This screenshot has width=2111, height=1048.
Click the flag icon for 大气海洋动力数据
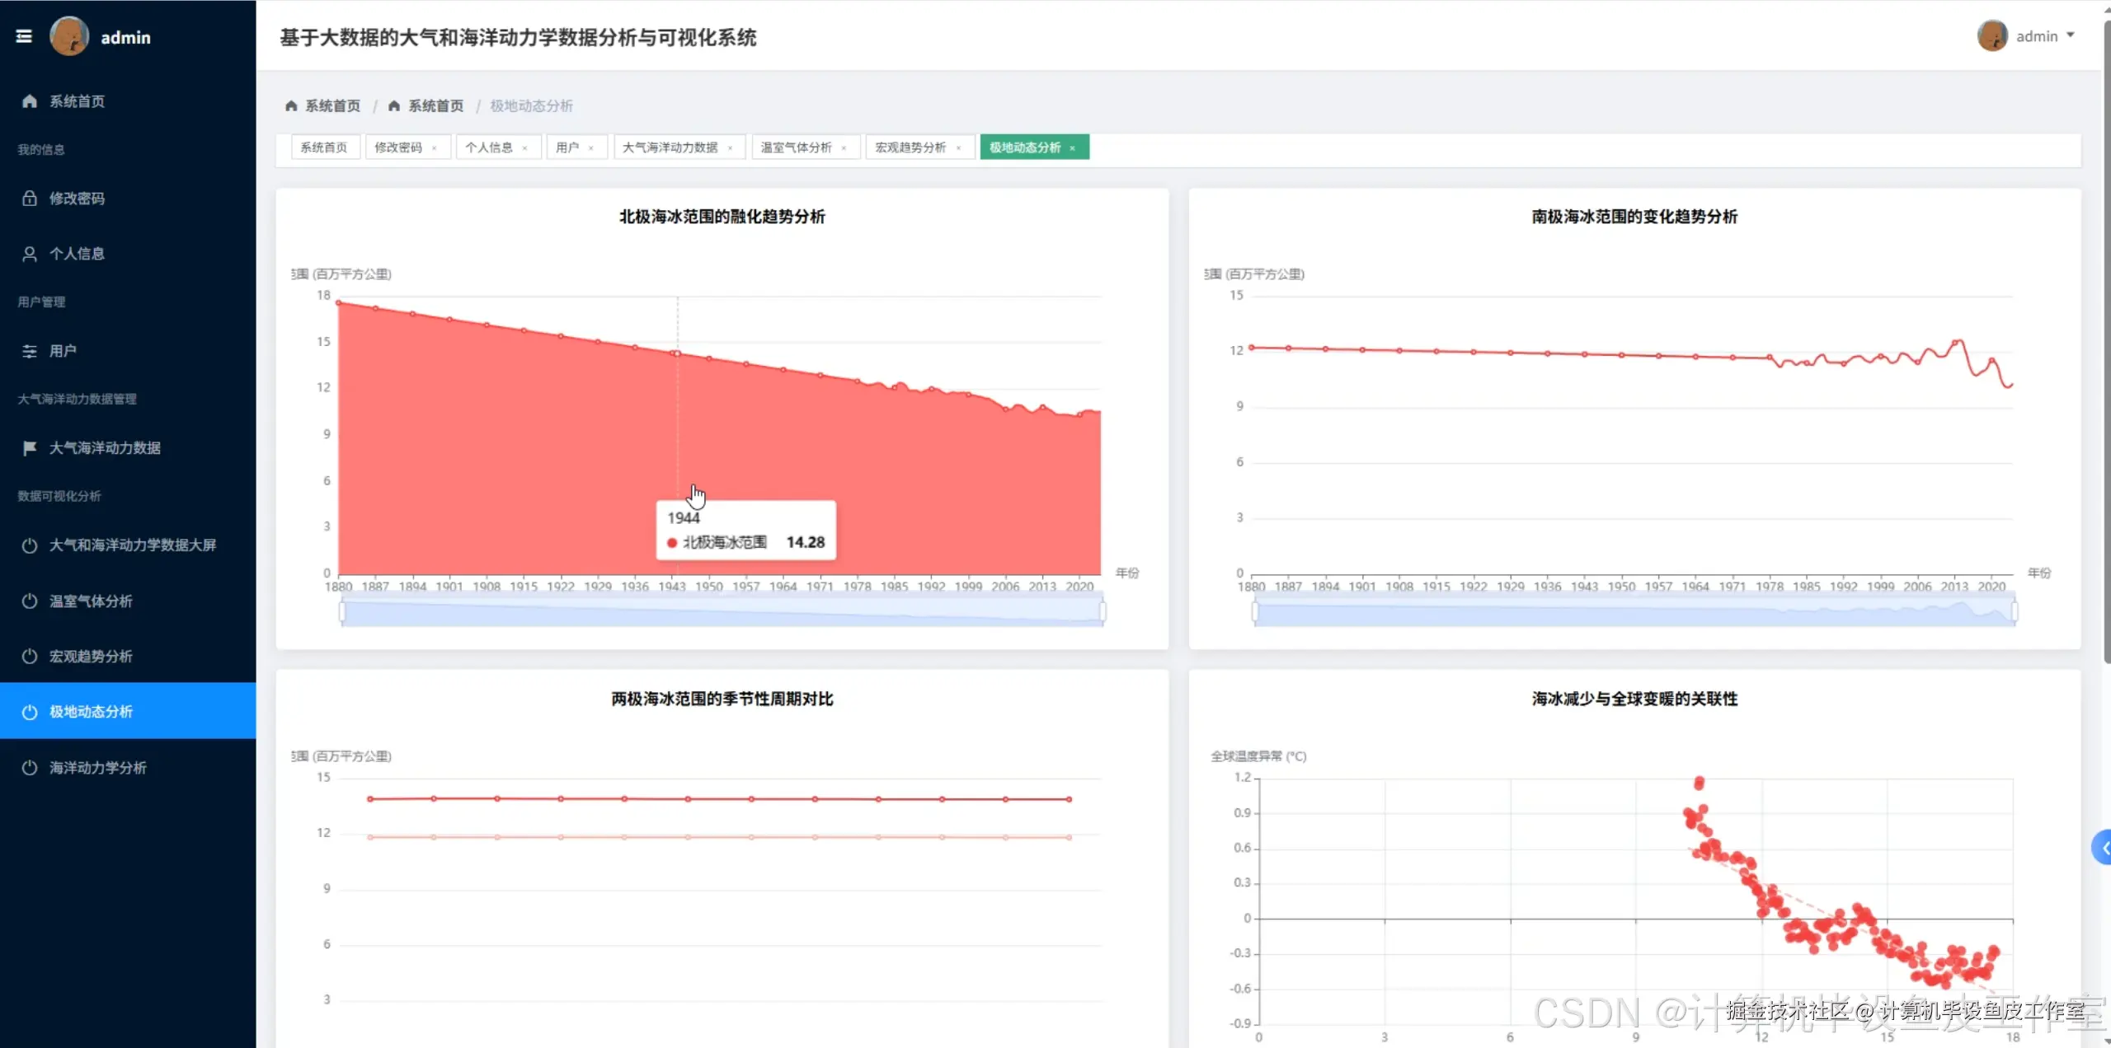[x=30, y=447]
